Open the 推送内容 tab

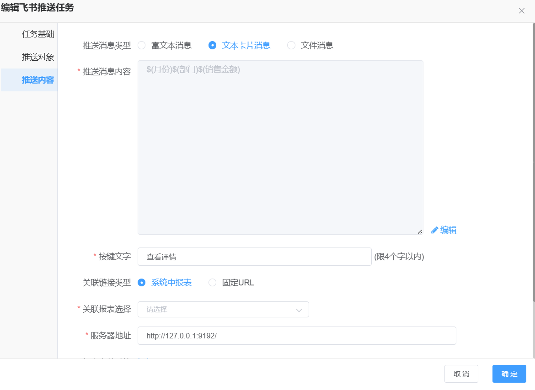[x=38, y=80]
